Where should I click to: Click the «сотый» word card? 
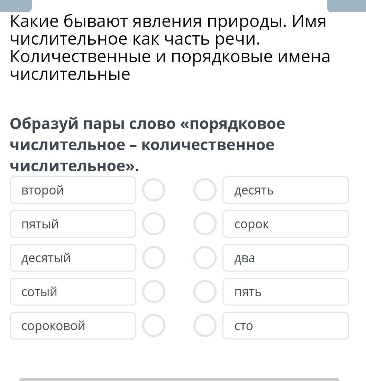pos(73,292)
